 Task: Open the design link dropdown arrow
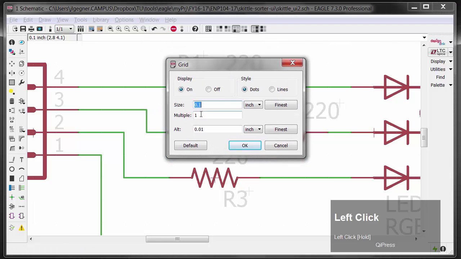451,42
